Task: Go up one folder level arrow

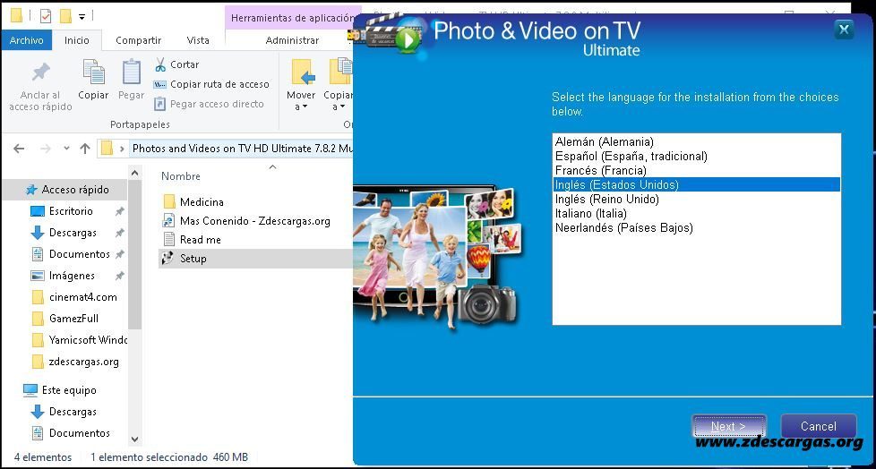Action: 85,149
